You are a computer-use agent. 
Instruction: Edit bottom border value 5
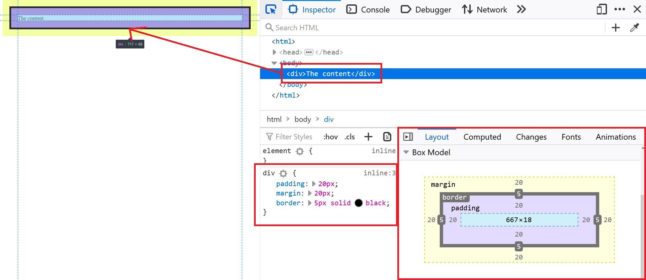(519, 246)
